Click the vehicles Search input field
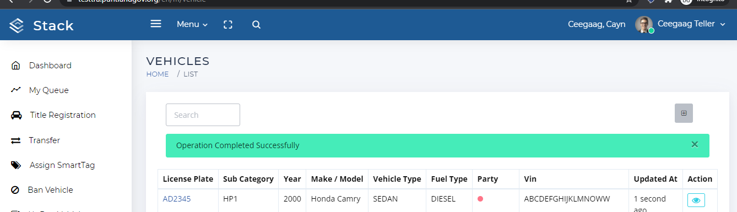Image resolution: width=737 pixels, height=212 pixels. (x=203, y=115)
